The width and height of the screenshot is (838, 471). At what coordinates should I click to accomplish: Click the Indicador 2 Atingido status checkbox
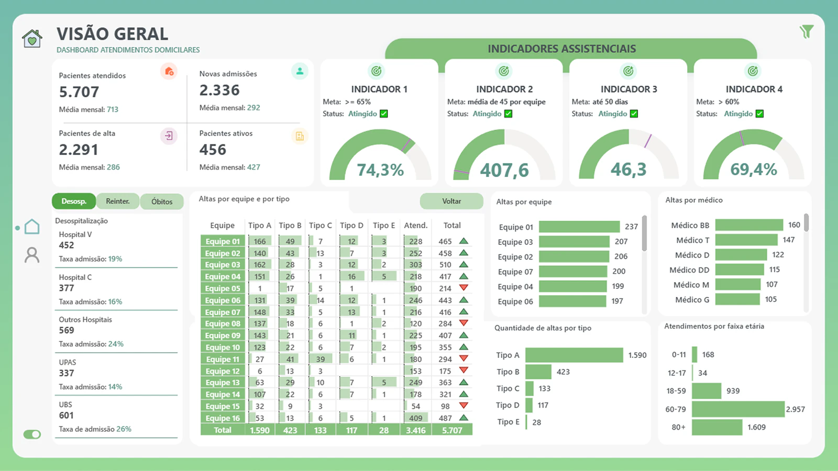point(508,114)
